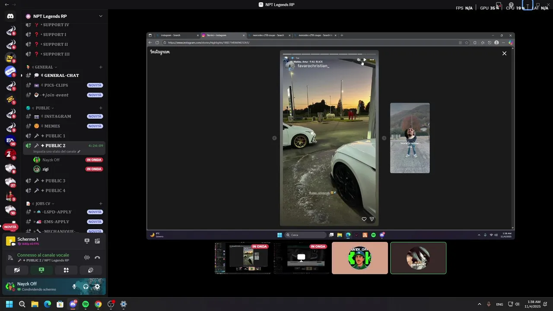Image resolution: width=553 pixels, height=311 pixels.
Task: Switch to Stories • Instagram browser tab
Action: pyautogui.click(x=223, y=35)
